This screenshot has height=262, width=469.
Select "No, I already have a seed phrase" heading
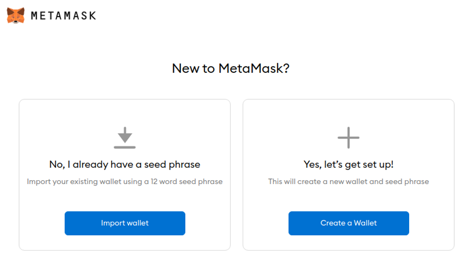pos(125,164)
